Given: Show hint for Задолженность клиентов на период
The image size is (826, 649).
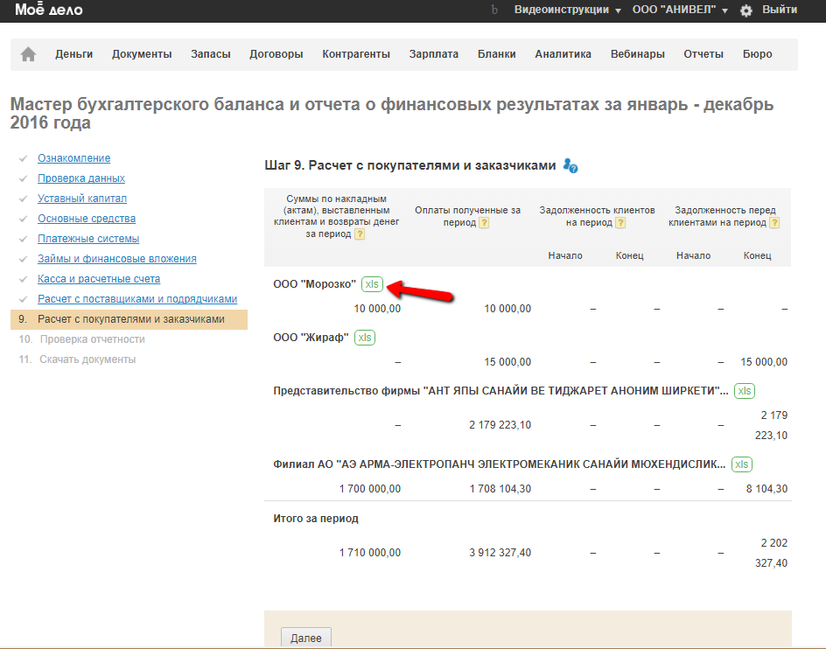Looking at the screenshot, I should point(621,223).
